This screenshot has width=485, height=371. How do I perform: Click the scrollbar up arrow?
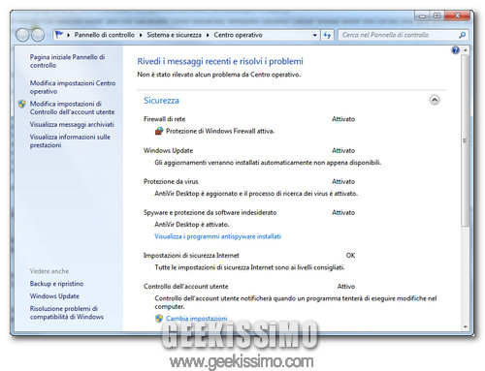click(x=465, y=50)
